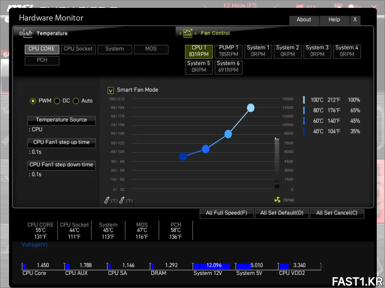Switch to the System 4 fan tab
The height and width of the screenshot is (288, 385).
click(347, 51)
